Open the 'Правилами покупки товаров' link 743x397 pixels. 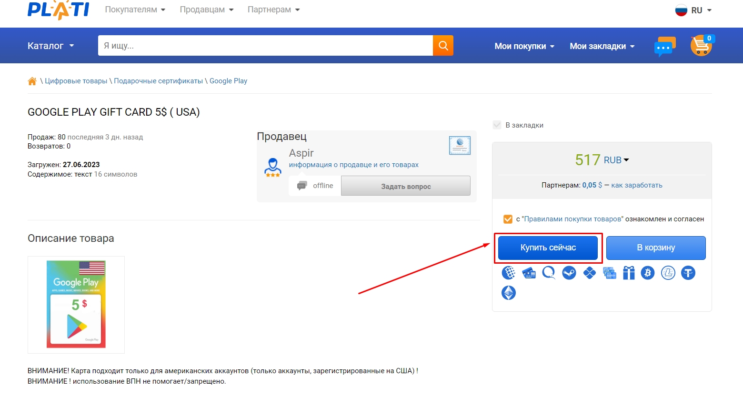[x=572, y=219]
